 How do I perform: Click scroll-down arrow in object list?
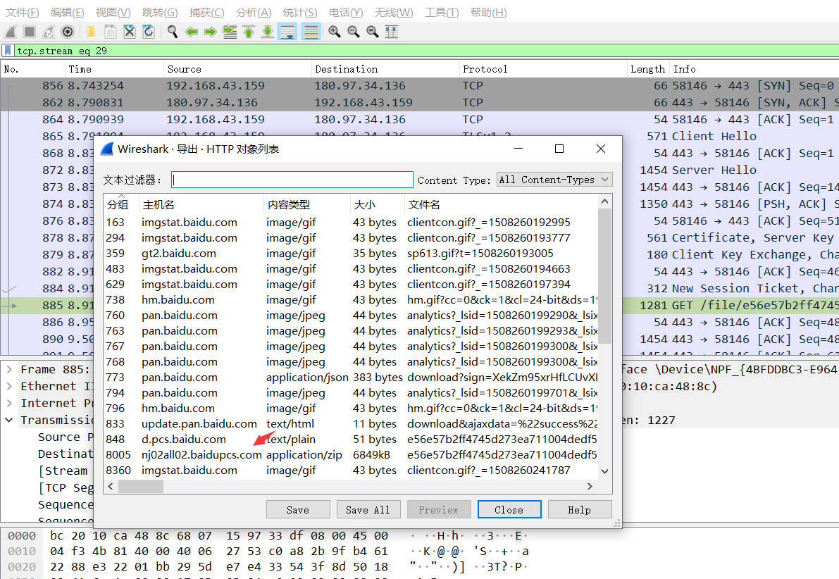click(604, 471)
